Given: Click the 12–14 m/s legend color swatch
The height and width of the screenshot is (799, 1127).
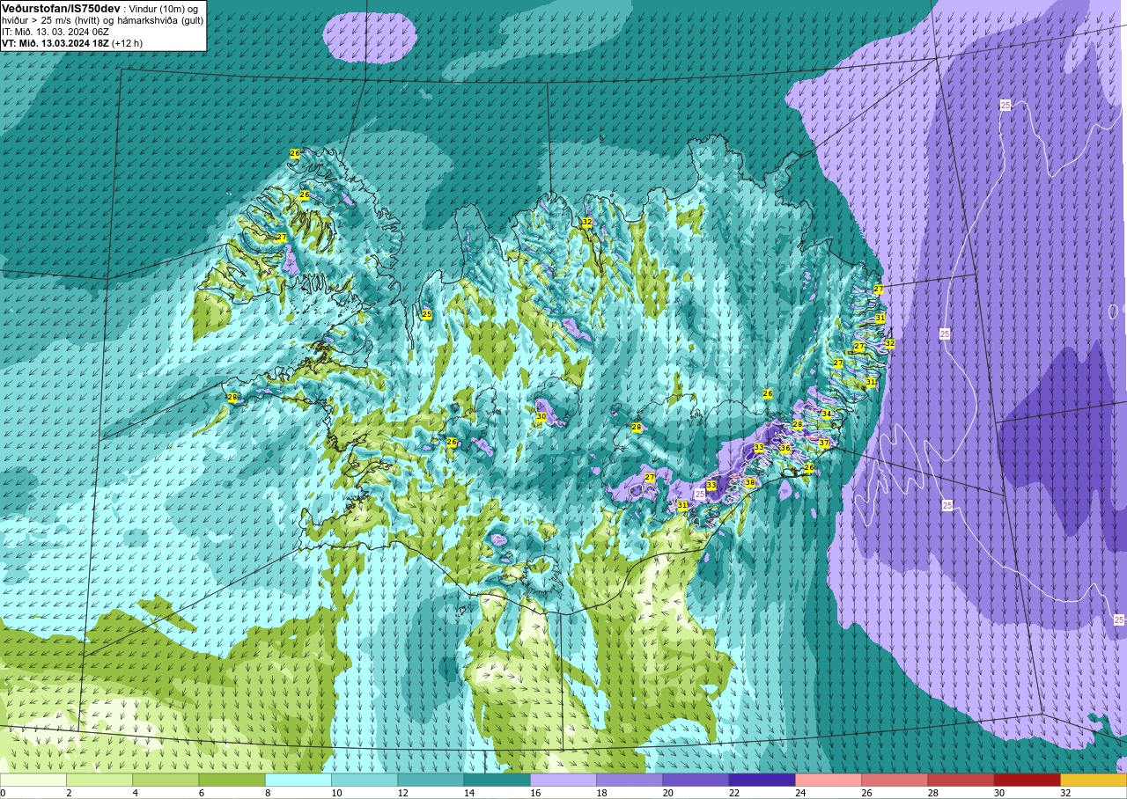Looking at the screenshot, I should tap(431, 780).
